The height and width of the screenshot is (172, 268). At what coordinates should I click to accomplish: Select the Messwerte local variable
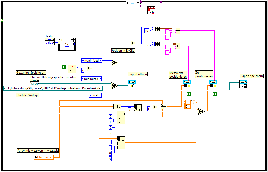[44, 157]
